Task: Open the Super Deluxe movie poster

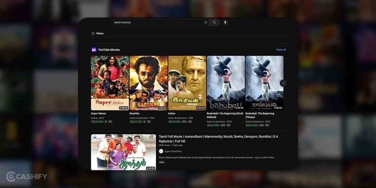Action: (x=110, y=83)
